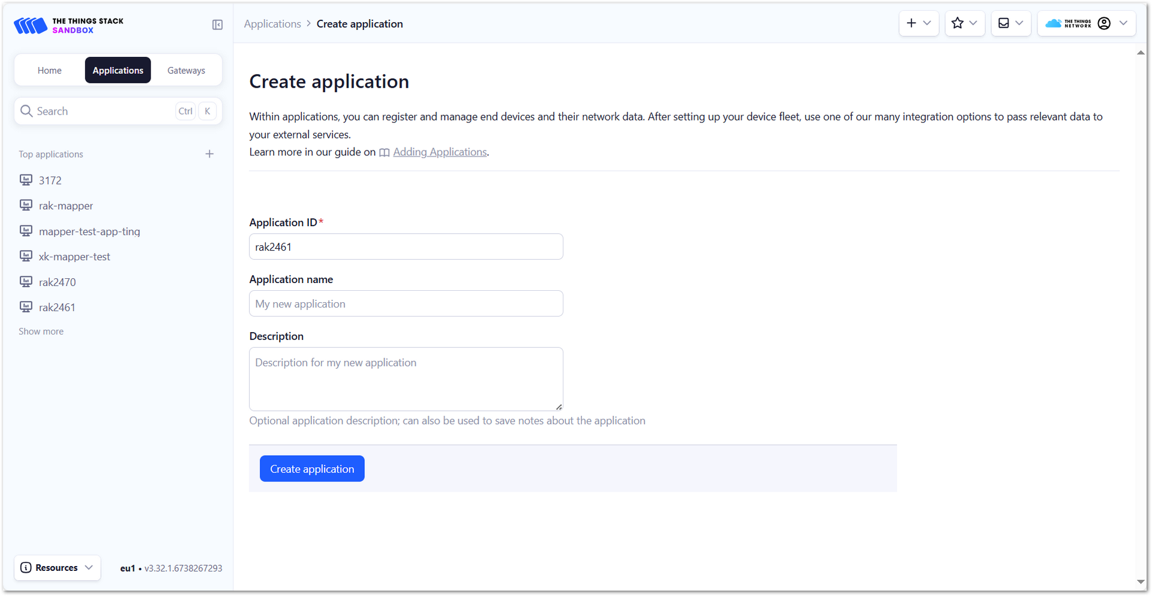Focus the Application name input field
Screen dimensions: 1152x596
click(x=406, y=303)
